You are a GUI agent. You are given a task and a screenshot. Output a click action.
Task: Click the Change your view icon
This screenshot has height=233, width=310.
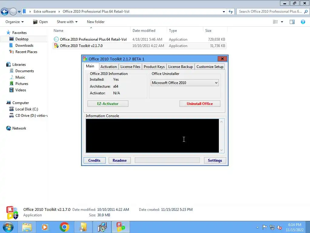coord(275,22)
